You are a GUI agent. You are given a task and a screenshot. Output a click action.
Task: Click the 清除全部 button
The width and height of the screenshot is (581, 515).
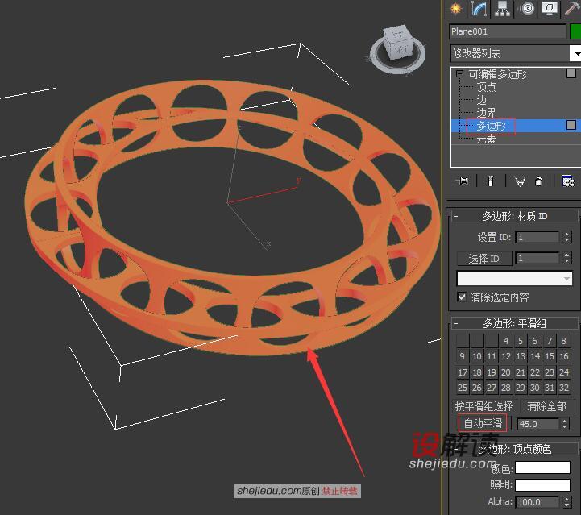pos(546,406)
